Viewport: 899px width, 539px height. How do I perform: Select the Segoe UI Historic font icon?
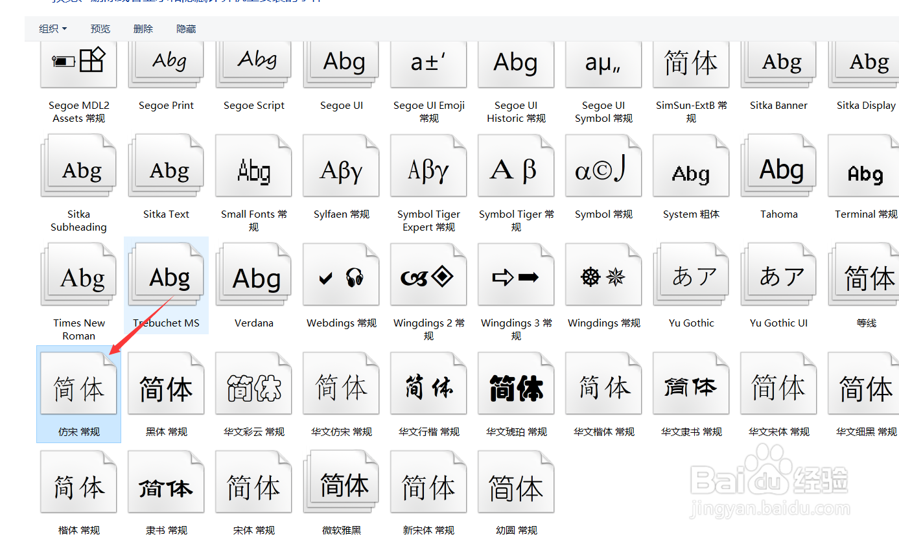(516, 65)
